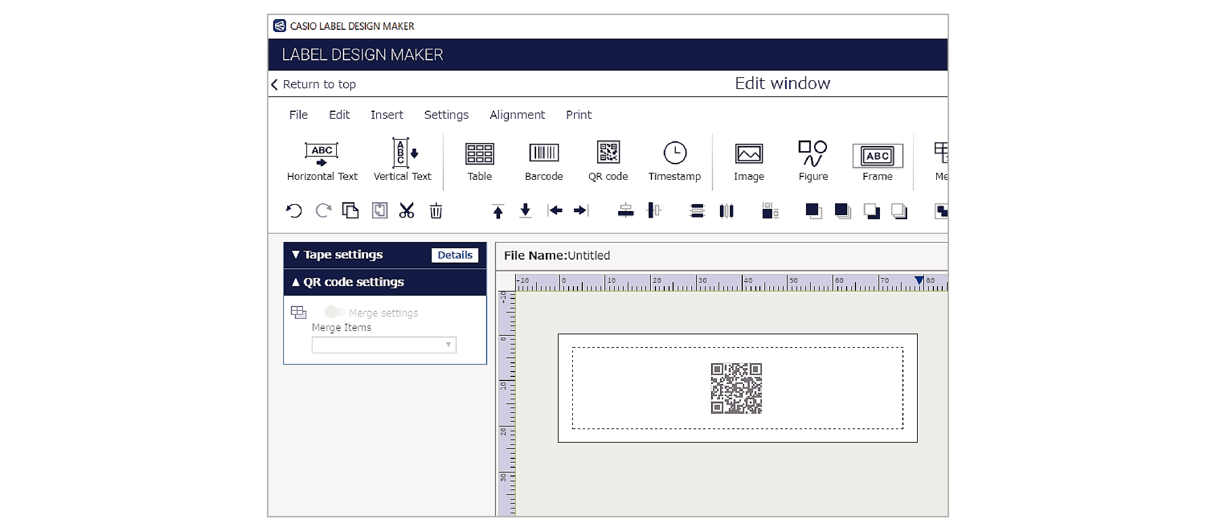The image size is (1216, 531).
Task: Open the Alignment menu
Action: (517, 115)
